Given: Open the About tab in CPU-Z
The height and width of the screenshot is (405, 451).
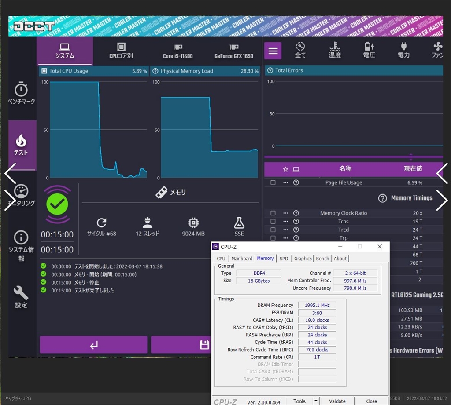Looking at the screenshot, I should 340,259.
